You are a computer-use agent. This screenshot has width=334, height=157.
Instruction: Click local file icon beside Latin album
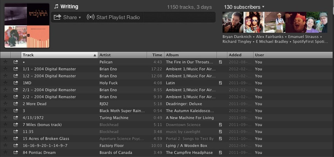220,83
